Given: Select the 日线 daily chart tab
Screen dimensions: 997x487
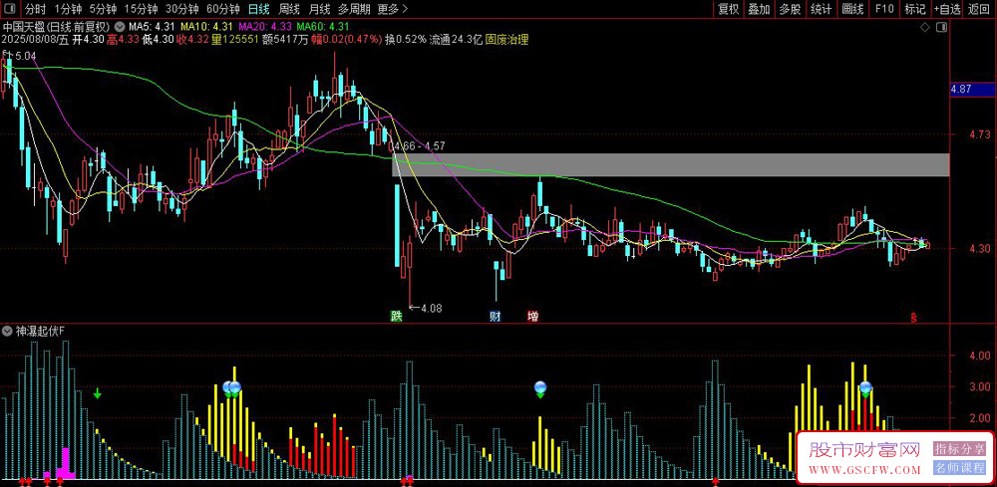Looking at the screenshot, I should [x=258, y=9].
